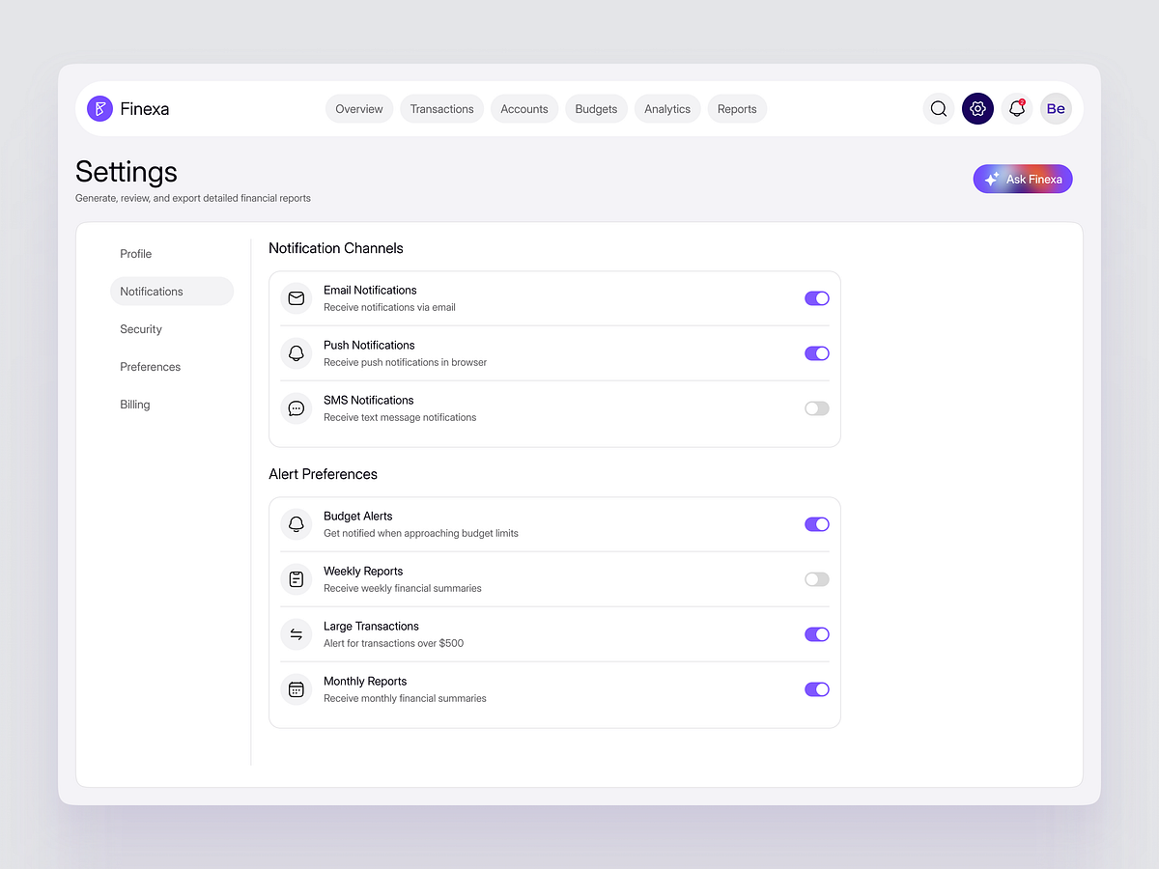Click the Finexa logo icon
This screenshot has width=1159, height=869.
pos(99,108)
